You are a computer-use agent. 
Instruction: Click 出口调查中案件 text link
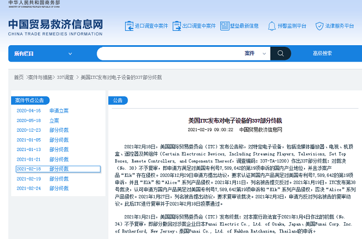tap(199, 26)
